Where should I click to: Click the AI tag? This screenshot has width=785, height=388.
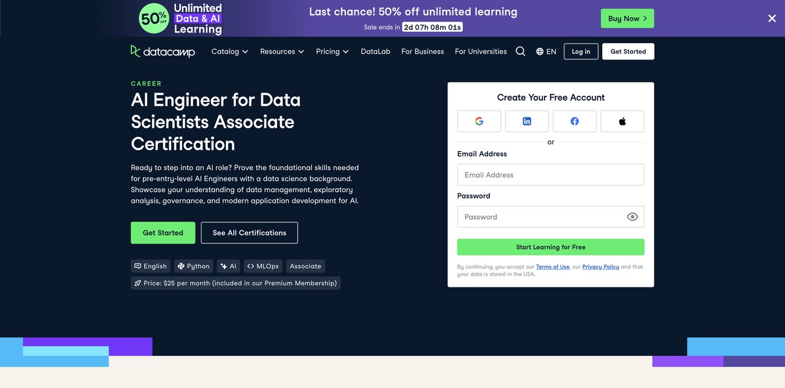pyautogui.click(x=229, y=266)
